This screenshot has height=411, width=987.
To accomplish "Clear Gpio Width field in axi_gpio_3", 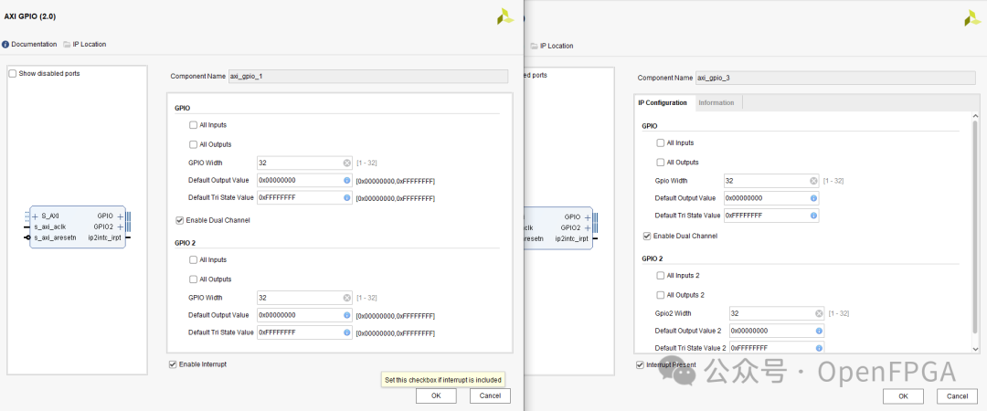I will click(x=813, y=181).
